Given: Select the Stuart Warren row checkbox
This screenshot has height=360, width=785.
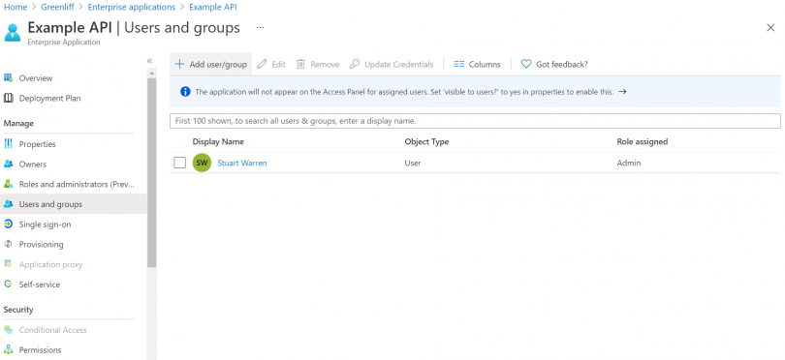Looking at the screenshot, I should click(179, 163).
